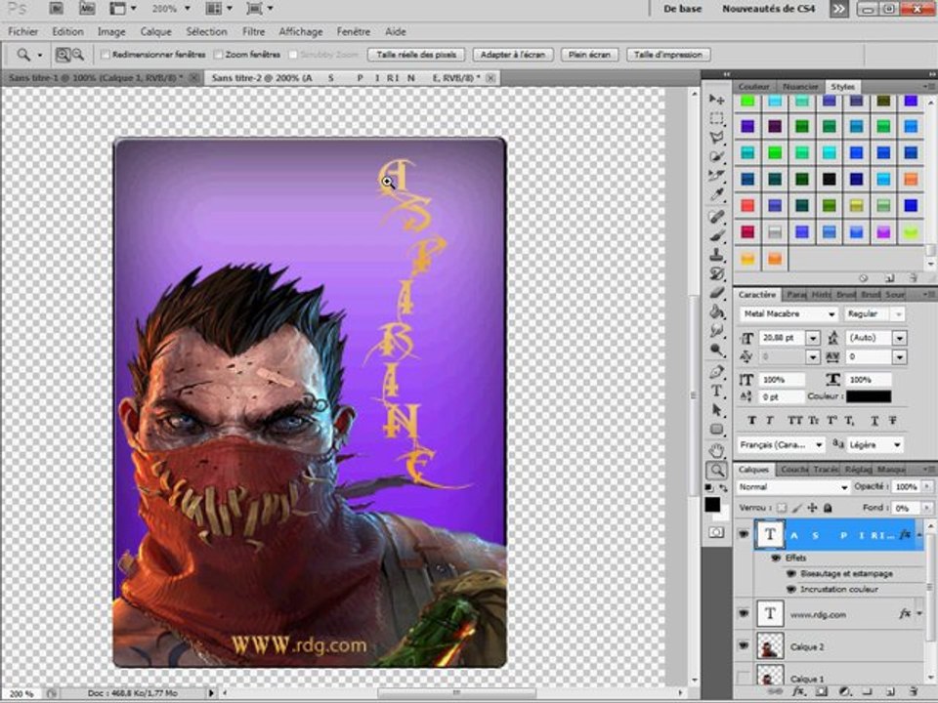The image size is (938, 703).
Task: Enable Redimensionner fenêtres checkbox
Action: [106, 55]
